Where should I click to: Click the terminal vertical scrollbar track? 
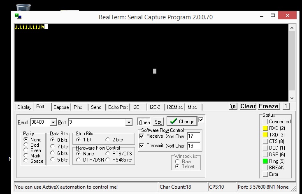(x=292, y=62)
